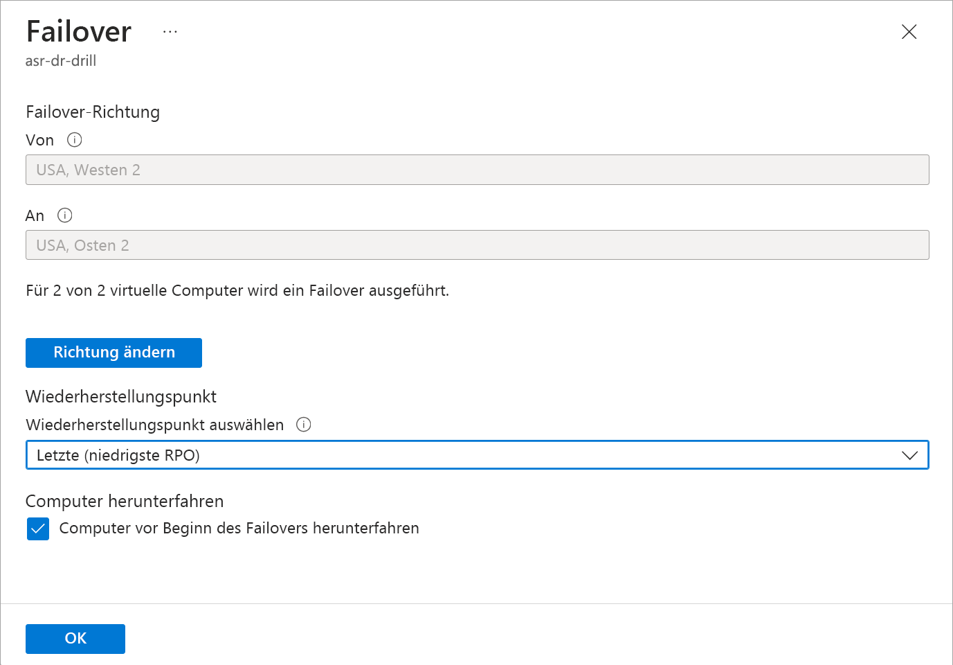Click the USA, Westen 2 field

point(477,170)
